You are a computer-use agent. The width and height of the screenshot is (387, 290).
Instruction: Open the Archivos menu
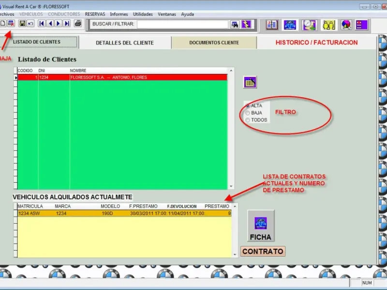[7, 14]
